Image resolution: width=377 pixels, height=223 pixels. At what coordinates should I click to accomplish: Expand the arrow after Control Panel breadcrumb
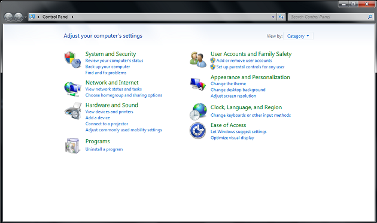coord(72,17)
